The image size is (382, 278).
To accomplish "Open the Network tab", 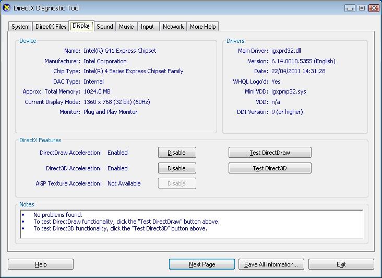I will click(x=173, y=27).
